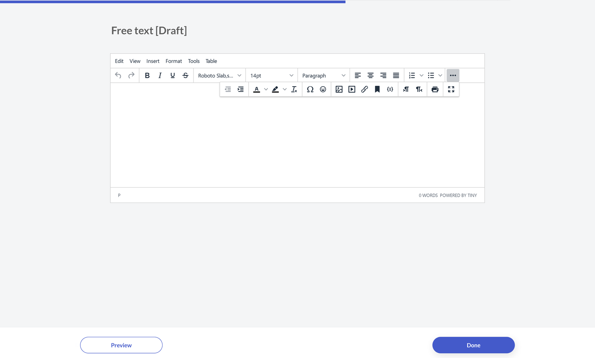The width and height of the screenshot is (595, 358).
Task: Insert an anchor bookmark icon
Action: pos(377,89)
